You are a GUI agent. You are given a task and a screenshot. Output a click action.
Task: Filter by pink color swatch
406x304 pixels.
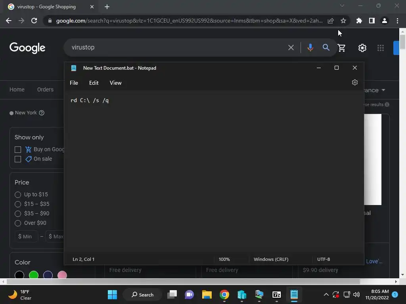62,275
